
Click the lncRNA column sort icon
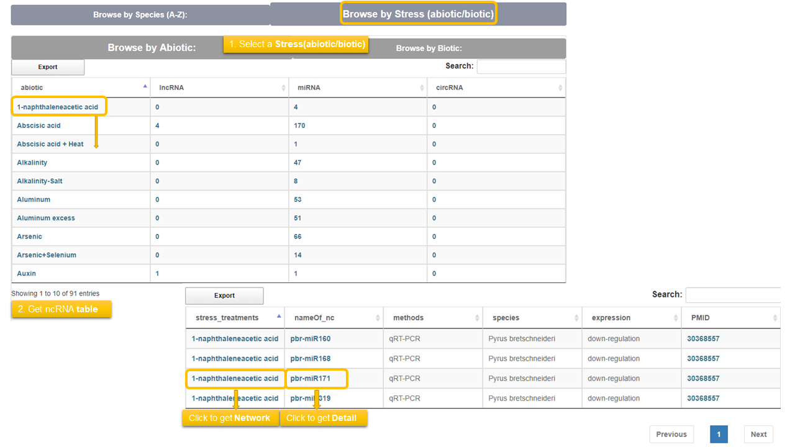284,88
